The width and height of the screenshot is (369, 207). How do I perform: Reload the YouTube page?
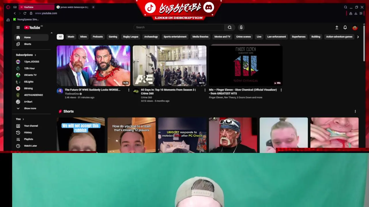point(25,13)
